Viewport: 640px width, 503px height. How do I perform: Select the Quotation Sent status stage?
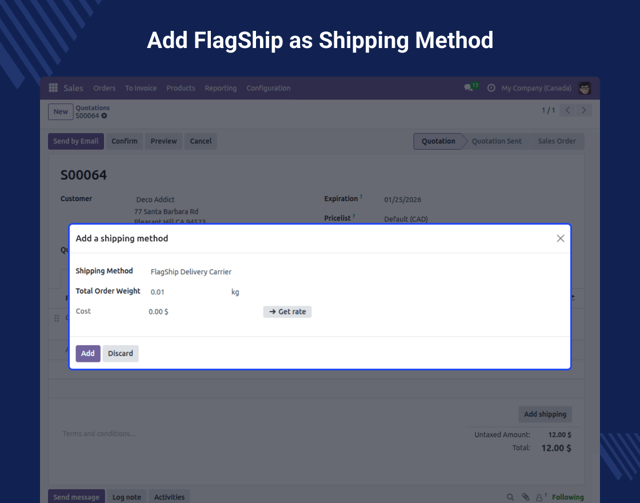(497, 141)
